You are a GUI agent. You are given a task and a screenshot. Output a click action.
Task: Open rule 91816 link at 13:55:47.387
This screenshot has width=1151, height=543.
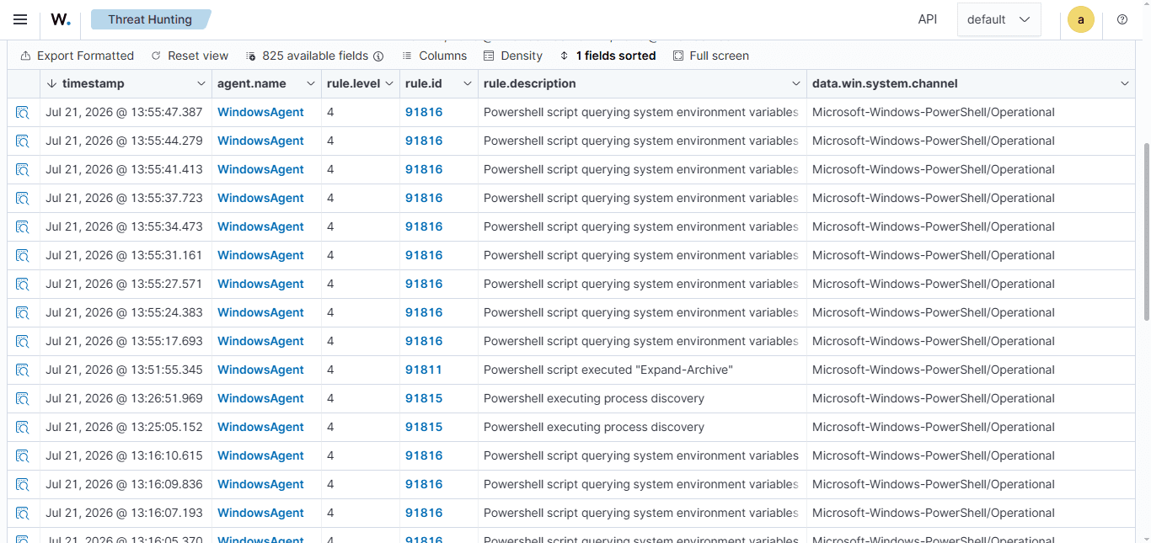[424, 112]
